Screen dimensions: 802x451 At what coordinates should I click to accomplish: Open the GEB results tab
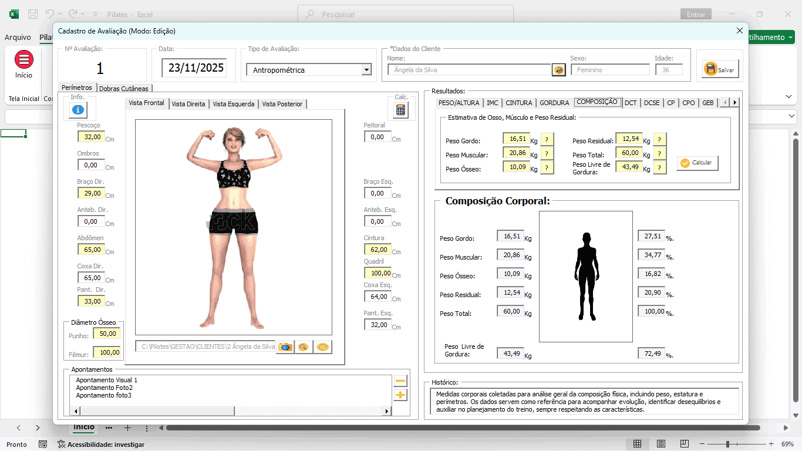(x=708, y=103)
